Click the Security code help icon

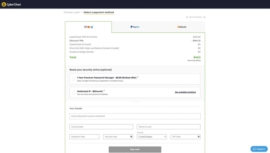(131, 137)
